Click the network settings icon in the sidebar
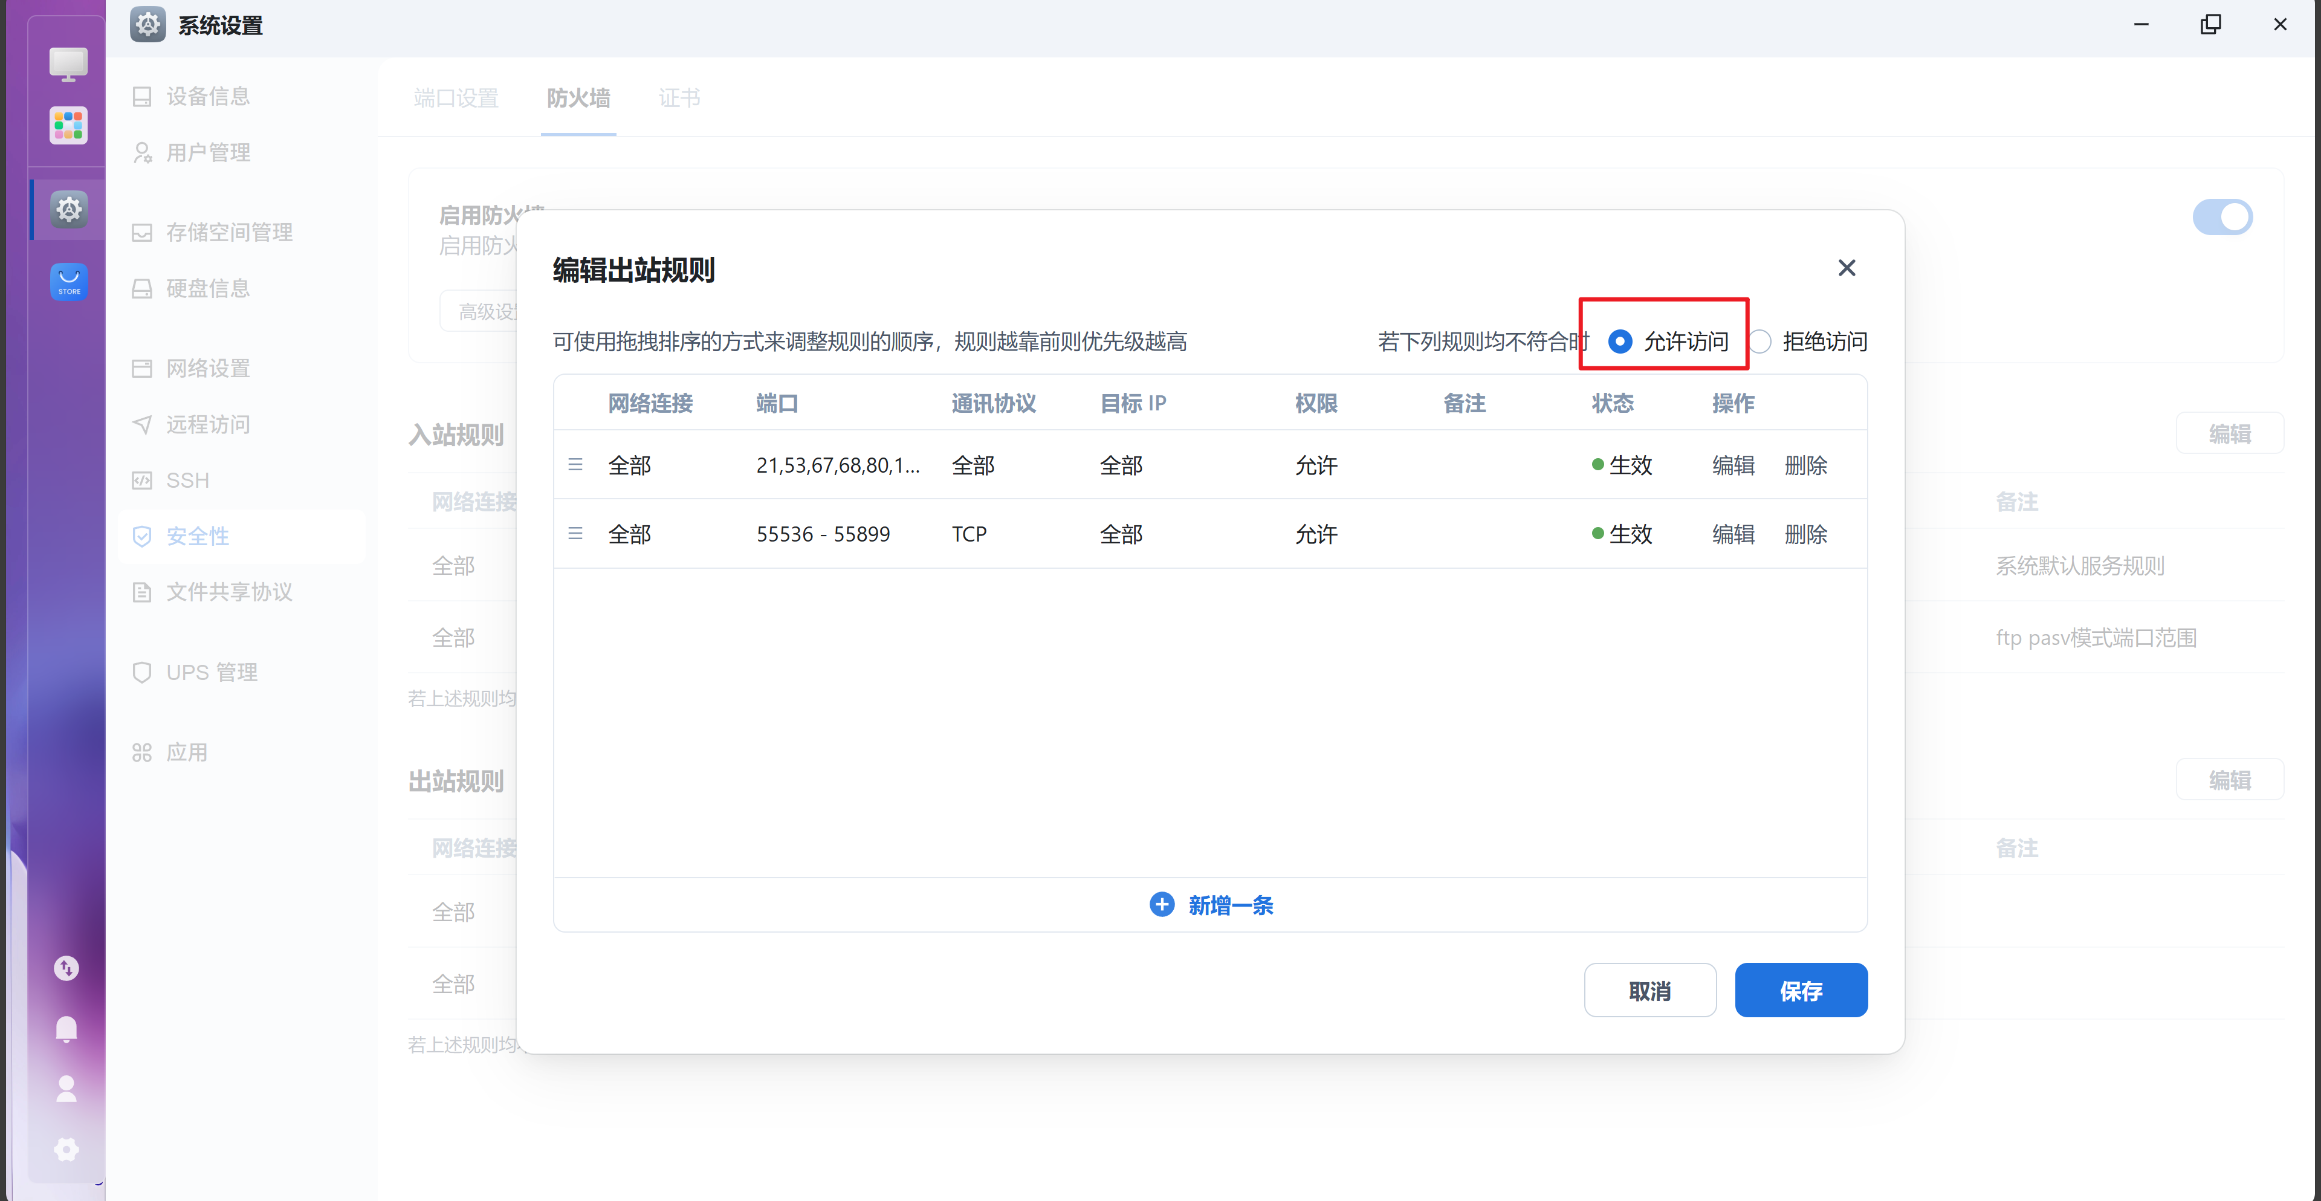The image size is (2321, 1201). coord(143,369)
